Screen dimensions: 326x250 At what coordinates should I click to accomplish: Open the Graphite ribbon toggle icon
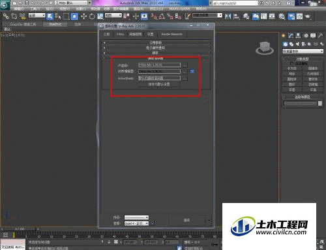tap(256, 16)
